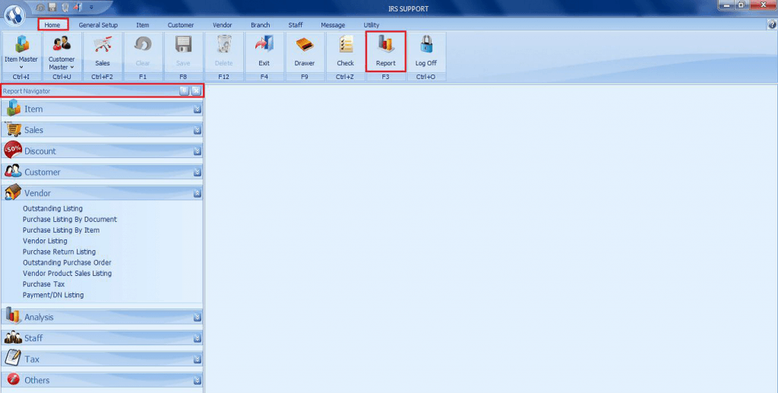Image resolution: width=778 pixels, height=393 pixels.
Task: Open the Branch ribbon tab
Action: [260, 25]
